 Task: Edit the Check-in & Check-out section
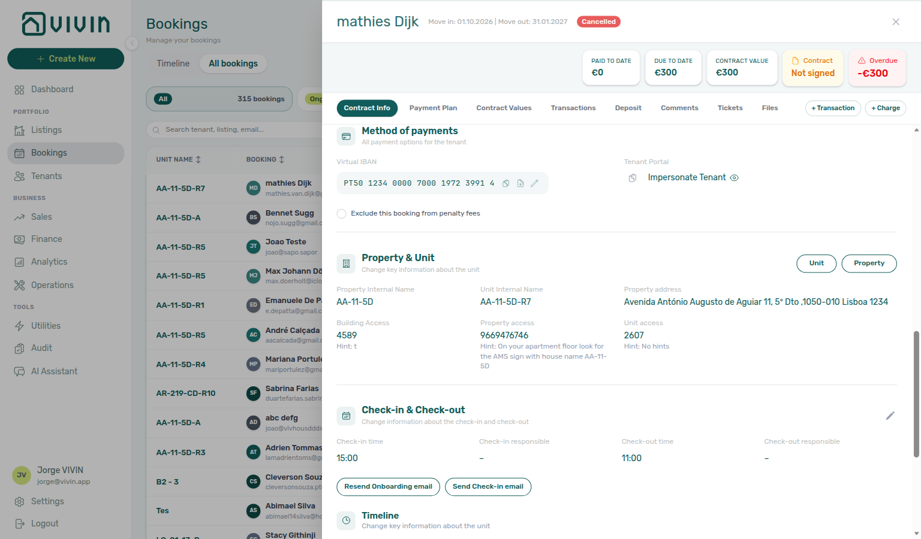(890, 416)
